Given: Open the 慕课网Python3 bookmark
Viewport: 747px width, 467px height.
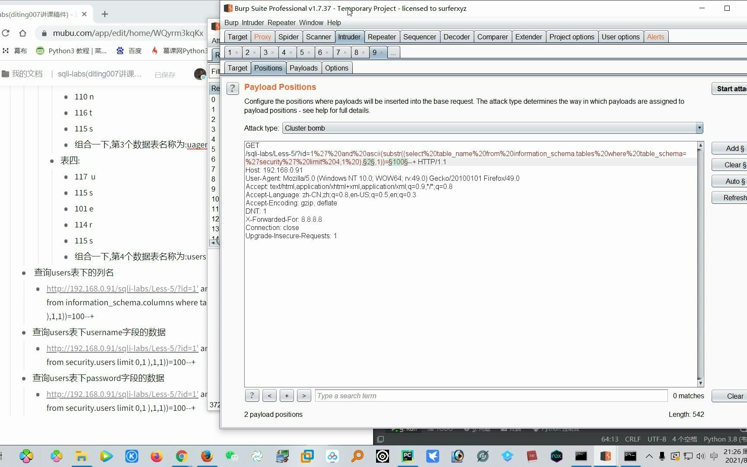Looking at the screenshot, I should tap(179, 51).
